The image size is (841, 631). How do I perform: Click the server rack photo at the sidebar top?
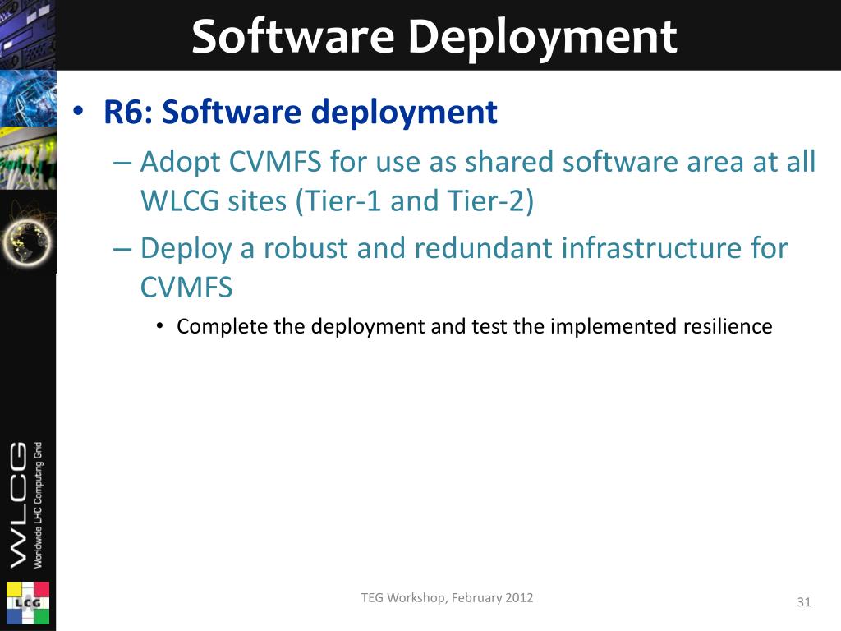tap(28, 35)
